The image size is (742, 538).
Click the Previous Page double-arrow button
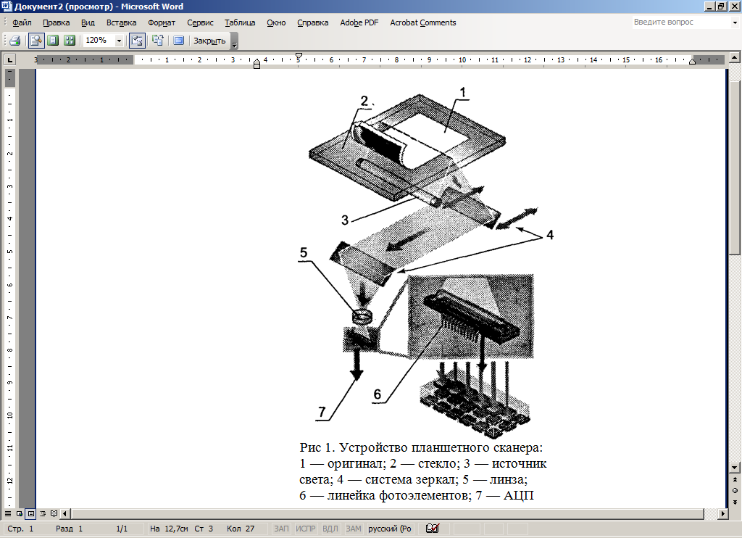735,479
